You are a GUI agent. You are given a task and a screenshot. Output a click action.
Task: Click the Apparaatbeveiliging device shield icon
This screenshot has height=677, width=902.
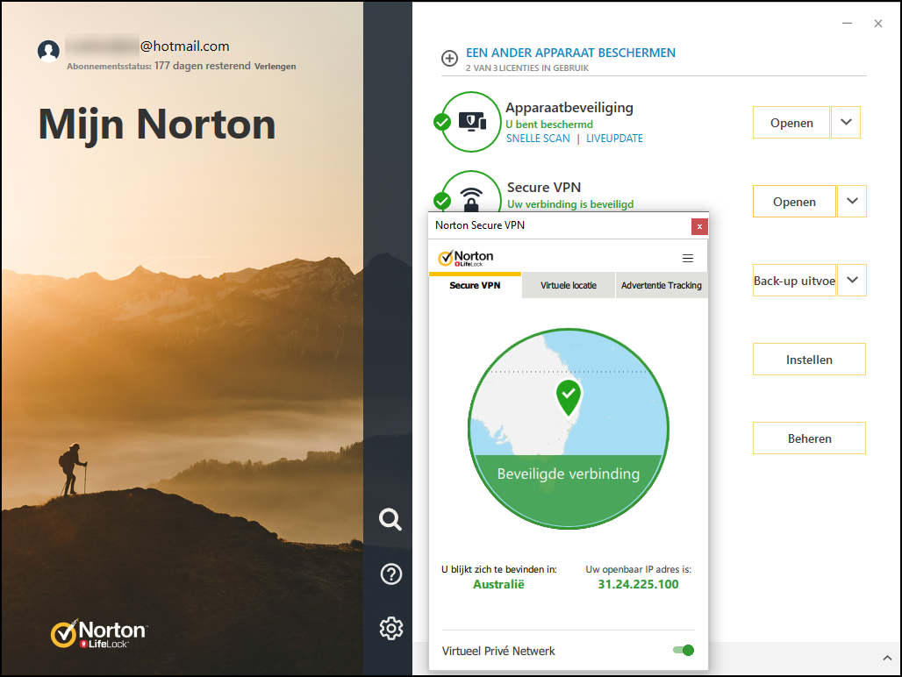472,122
